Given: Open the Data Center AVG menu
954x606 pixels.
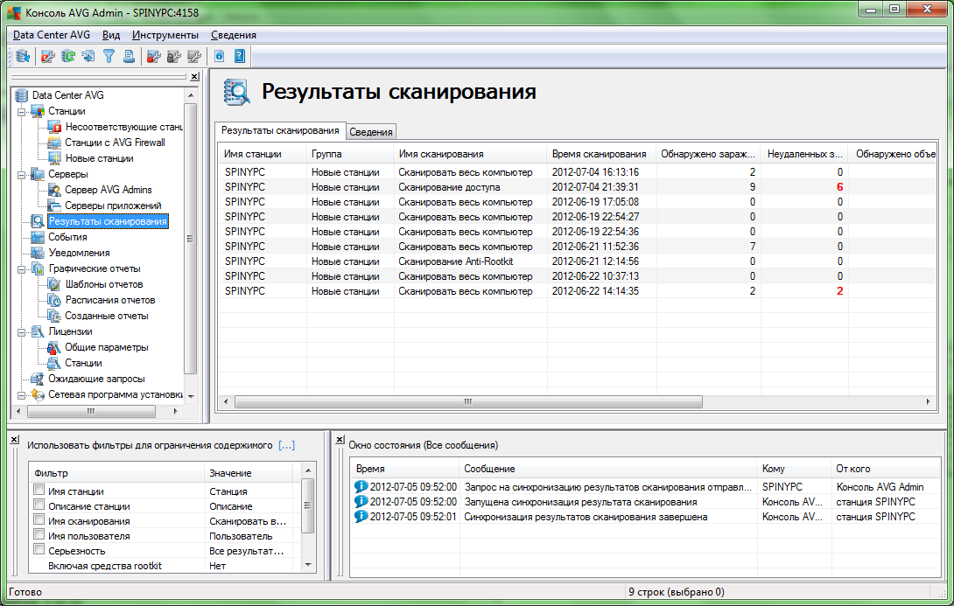Looking at the screenshot, I should 52,35.
